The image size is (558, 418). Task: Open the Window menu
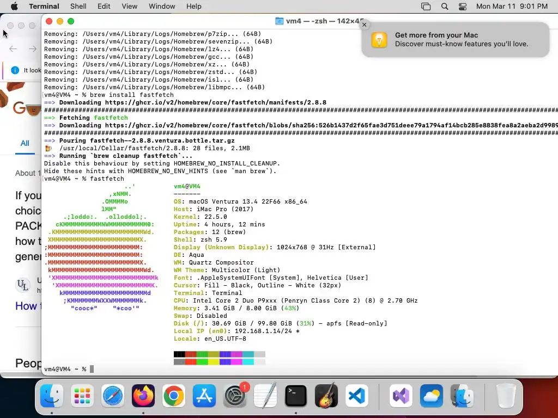pyautogui.click(x=162, y=7)
